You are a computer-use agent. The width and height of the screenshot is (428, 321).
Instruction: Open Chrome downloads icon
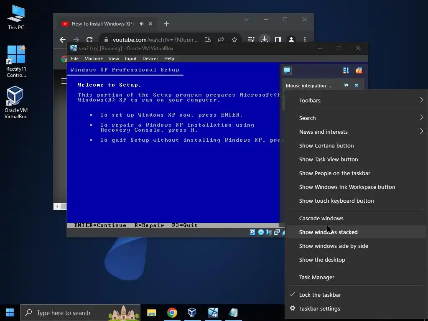click(264, 39)
